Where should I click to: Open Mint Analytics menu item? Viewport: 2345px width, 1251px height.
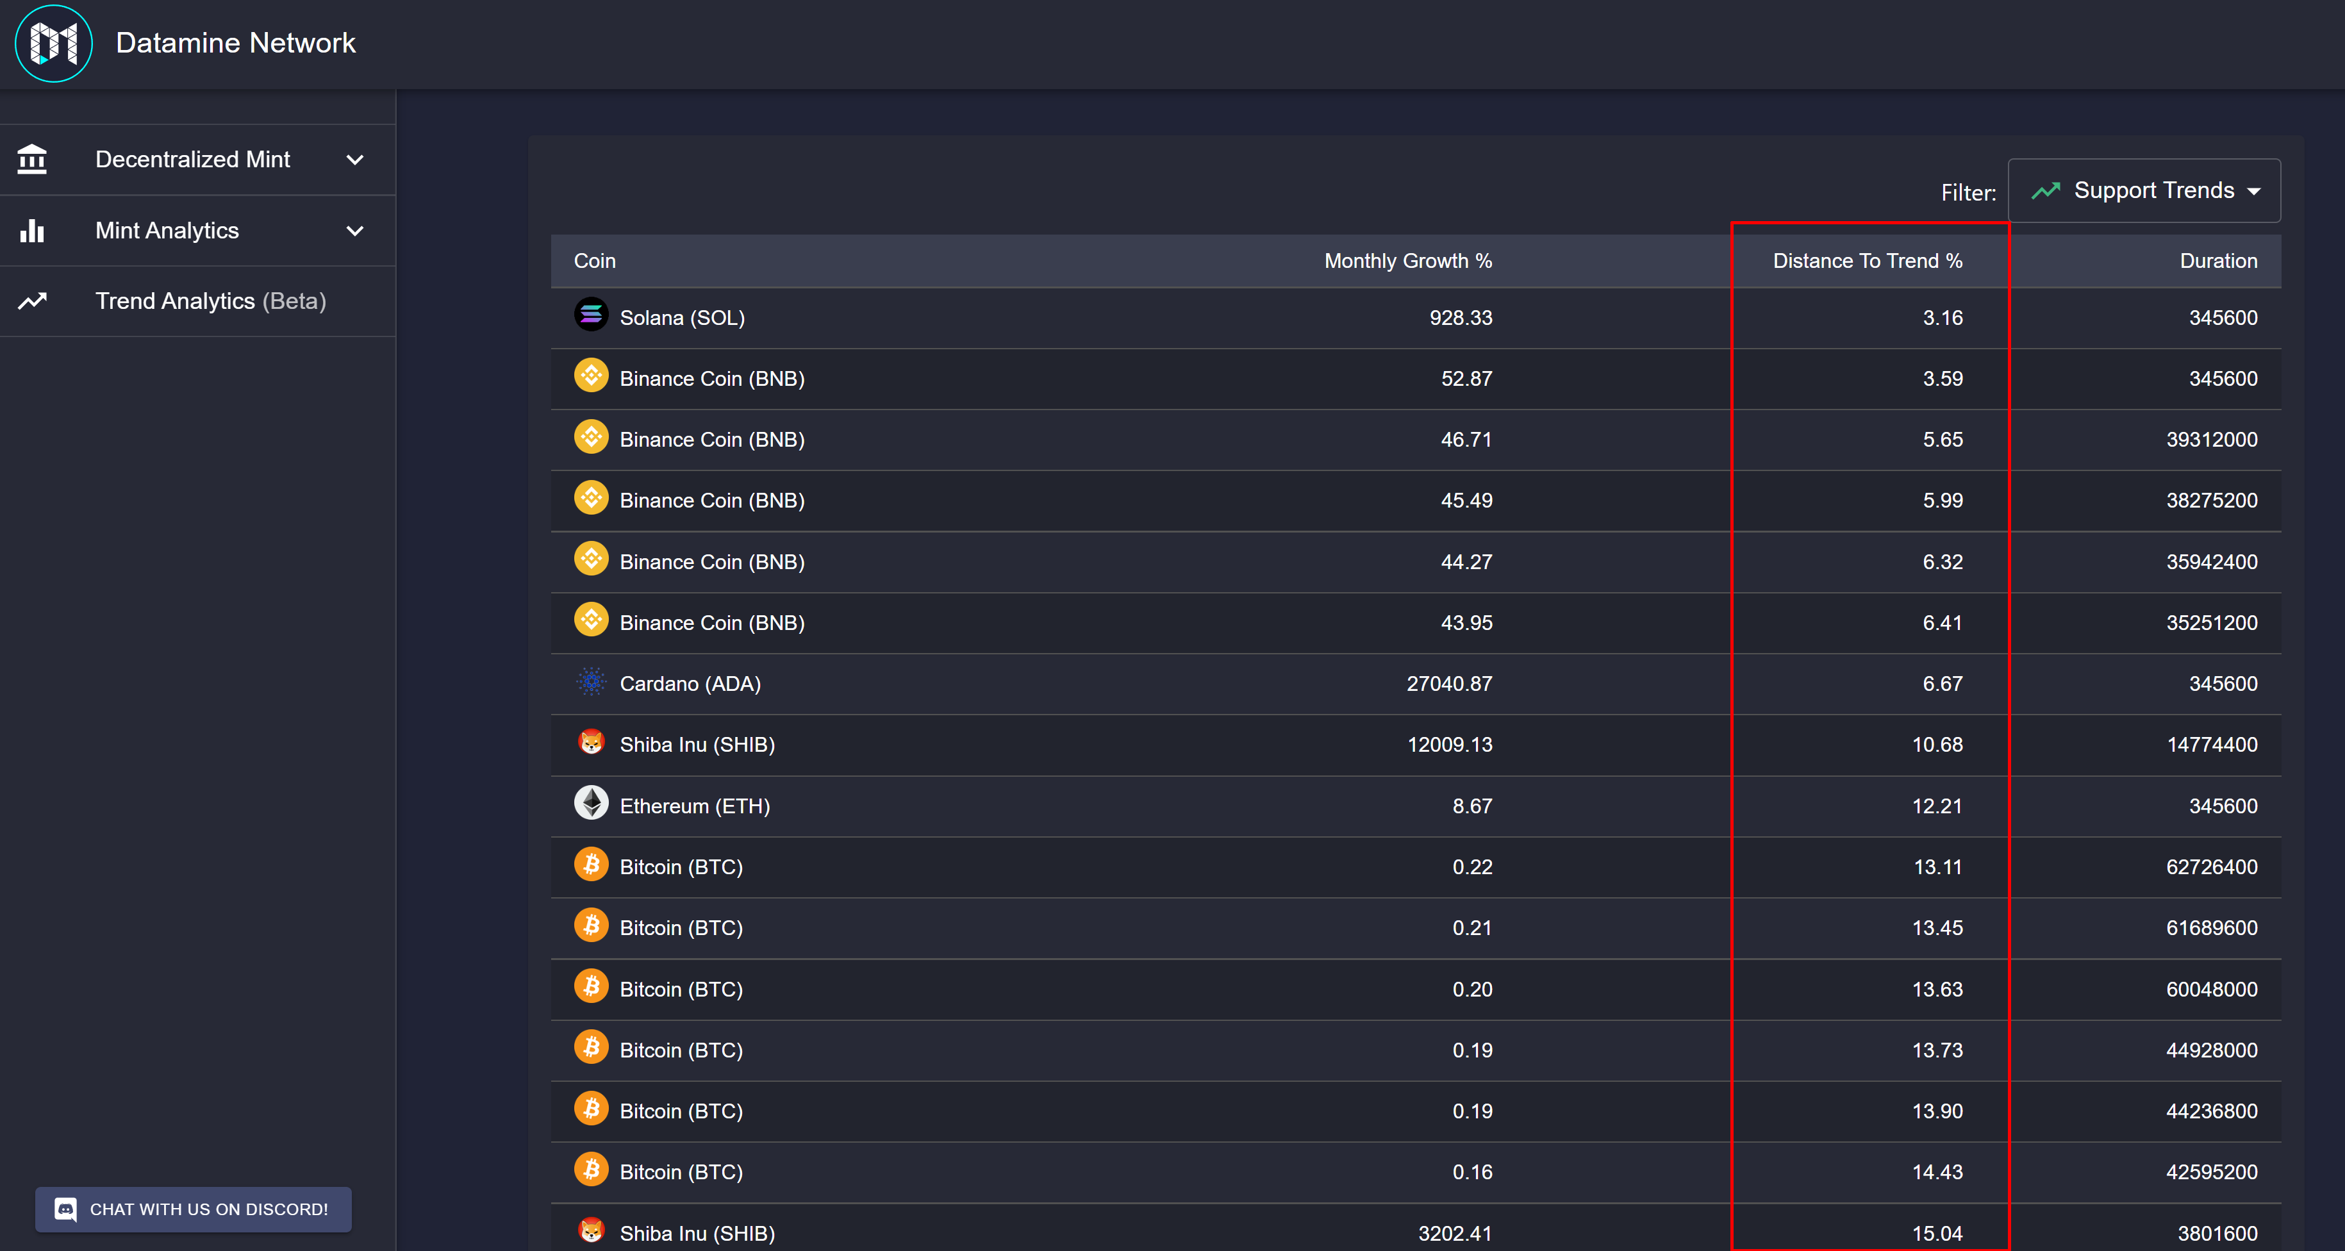(x=197, y=230)
